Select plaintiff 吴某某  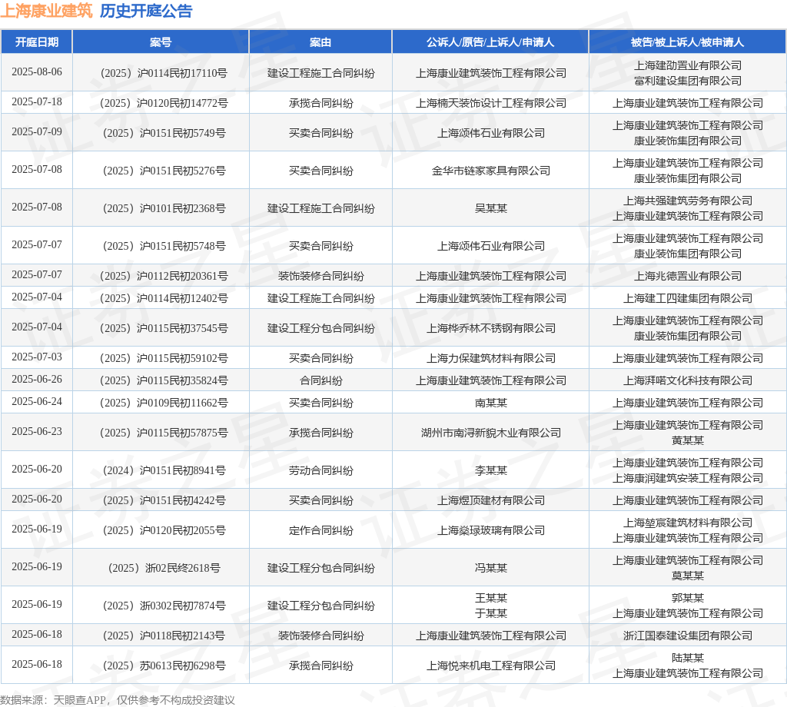(x=491, y=208)
